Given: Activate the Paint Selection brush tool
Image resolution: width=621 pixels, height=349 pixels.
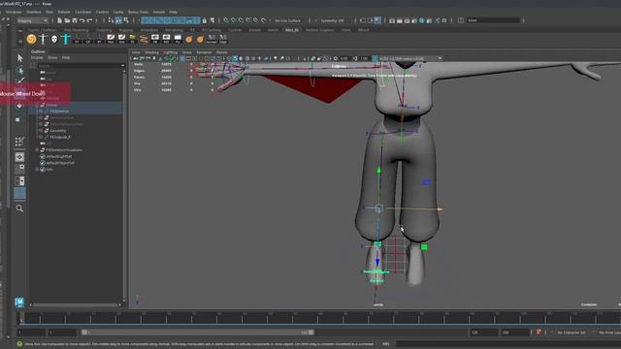Looking at the screenshot, I should click(19, 81).
